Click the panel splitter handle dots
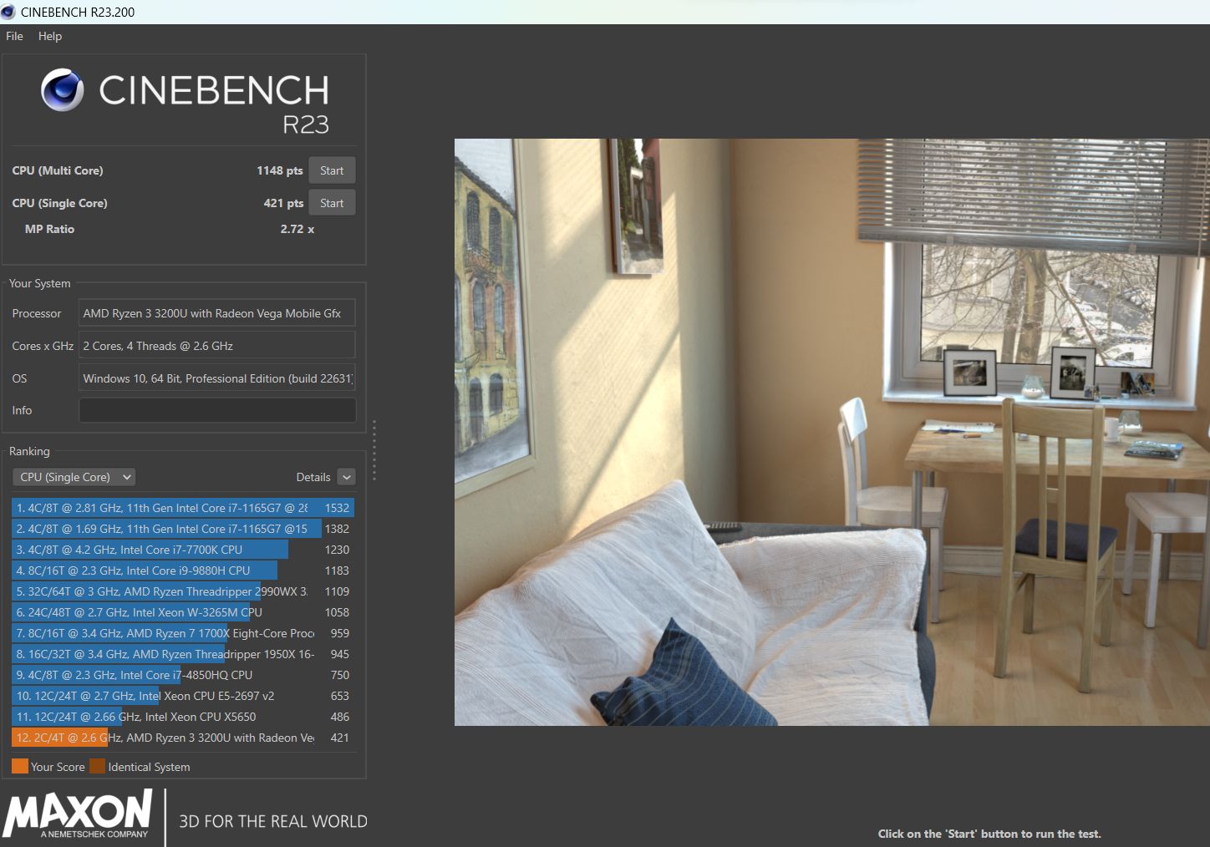Screen dimensions: 1210x847 click(374, 450)
